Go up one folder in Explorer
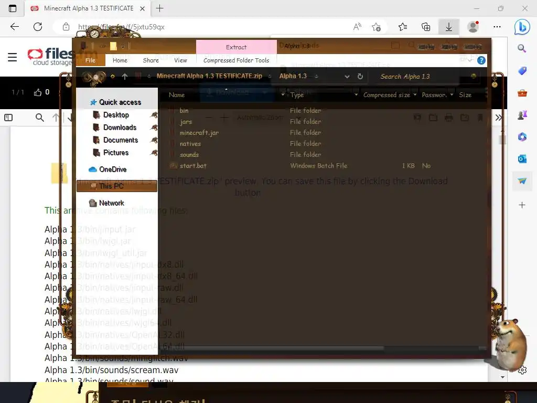Viewport: 537px width, 403px height. click(x=125, y=77)
